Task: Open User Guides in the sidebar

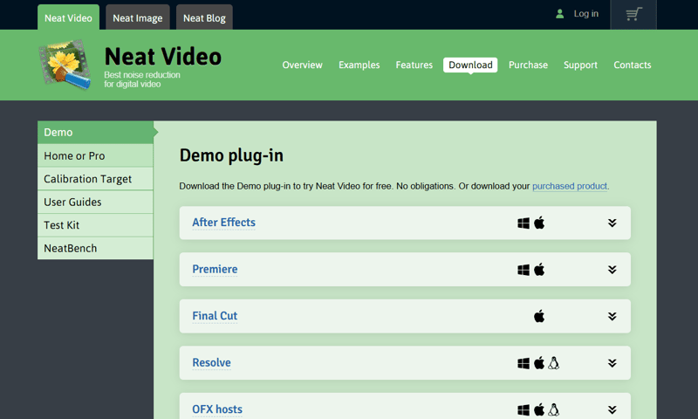Action: tap(95, 203)
